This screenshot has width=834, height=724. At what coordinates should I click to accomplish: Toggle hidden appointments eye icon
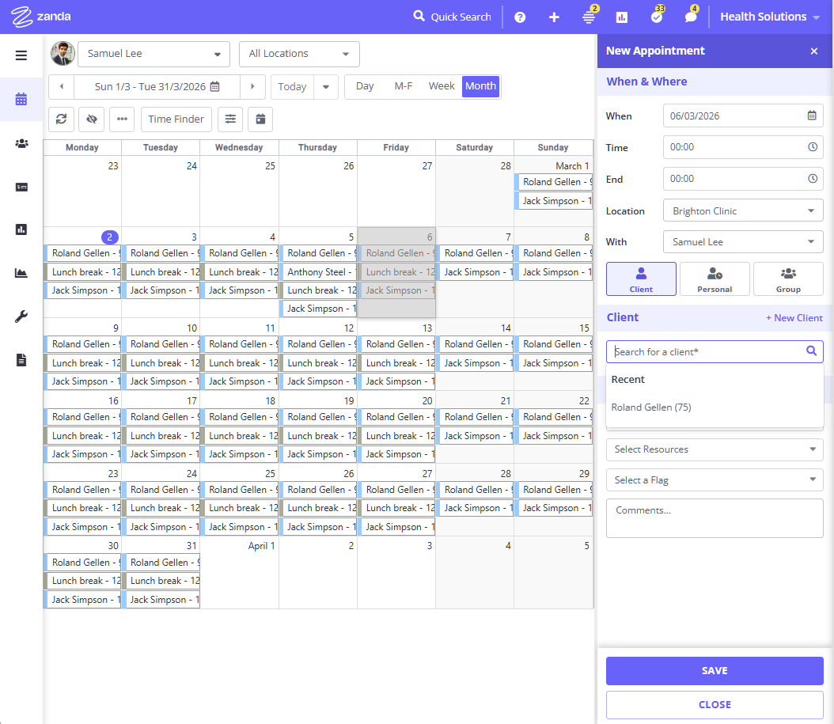click(92, 119)
